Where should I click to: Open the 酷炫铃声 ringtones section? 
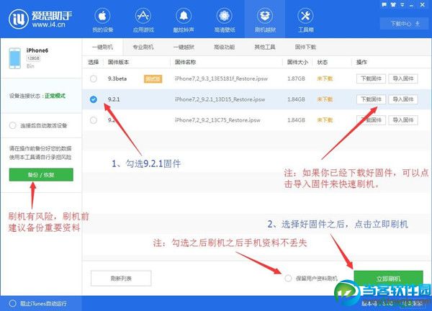point(184,21)
